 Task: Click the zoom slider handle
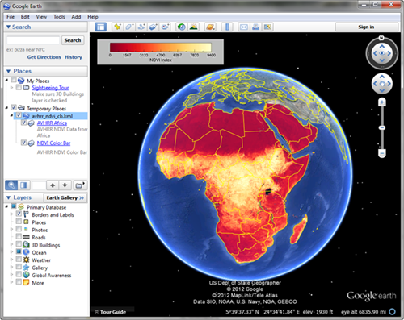(x=382, y=127)
